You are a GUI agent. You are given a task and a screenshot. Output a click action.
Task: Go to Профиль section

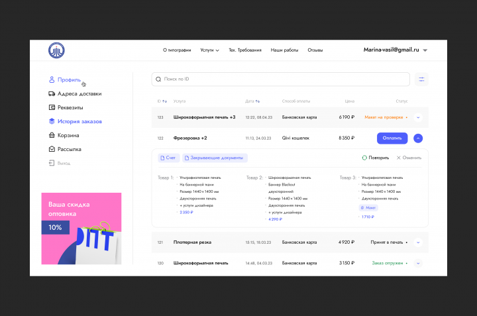(x=69, y=79)
